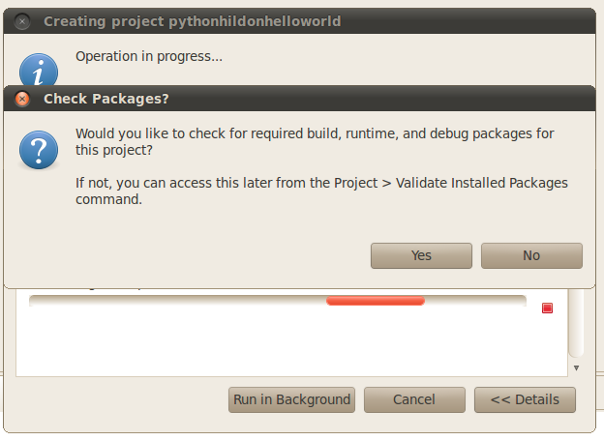Collapse the progress view with << Details
604x441 pixels.
tap(525, 399)
